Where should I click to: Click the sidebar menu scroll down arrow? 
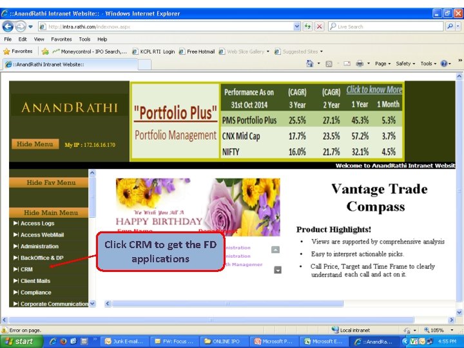[92, 304]
